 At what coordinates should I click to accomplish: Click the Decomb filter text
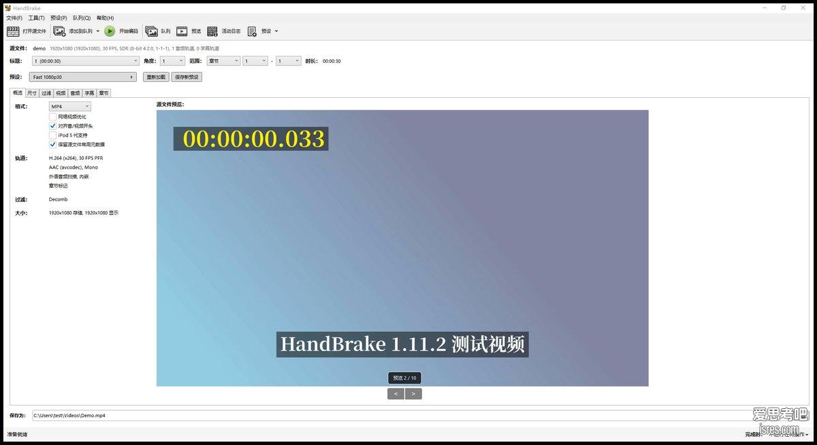(x=58, y=199)
